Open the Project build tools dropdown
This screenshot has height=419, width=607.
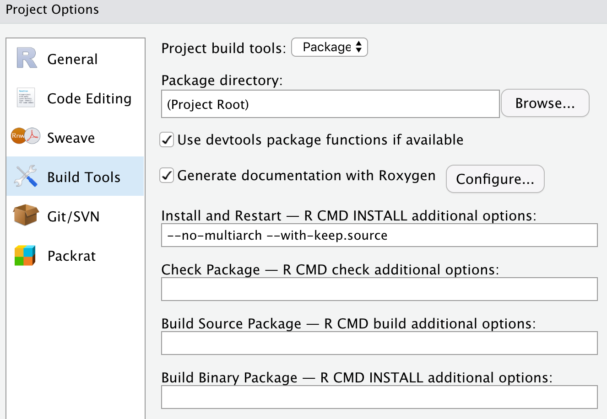(329, 47)
